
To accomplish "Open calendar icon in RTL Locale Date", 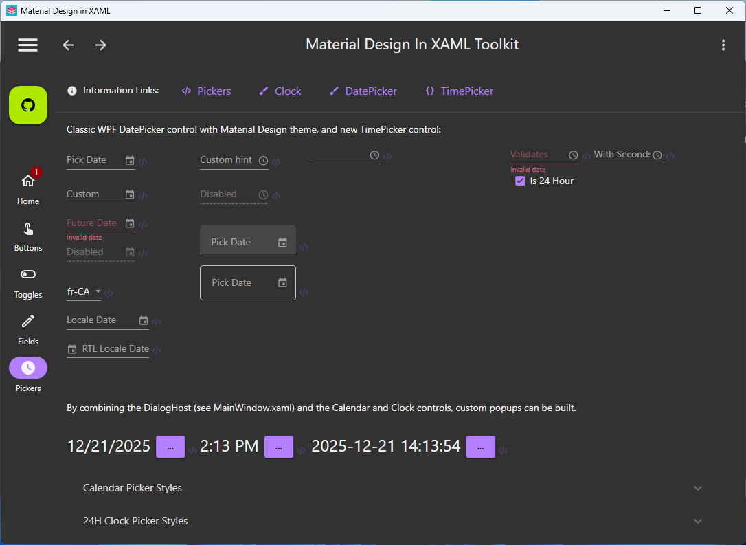I will pyautogui.click(x=72, y=349).
